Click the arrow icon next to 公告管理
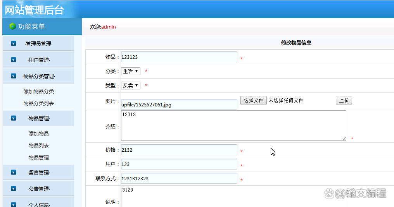This screenshot has width=394, height=207. [14, 189]
